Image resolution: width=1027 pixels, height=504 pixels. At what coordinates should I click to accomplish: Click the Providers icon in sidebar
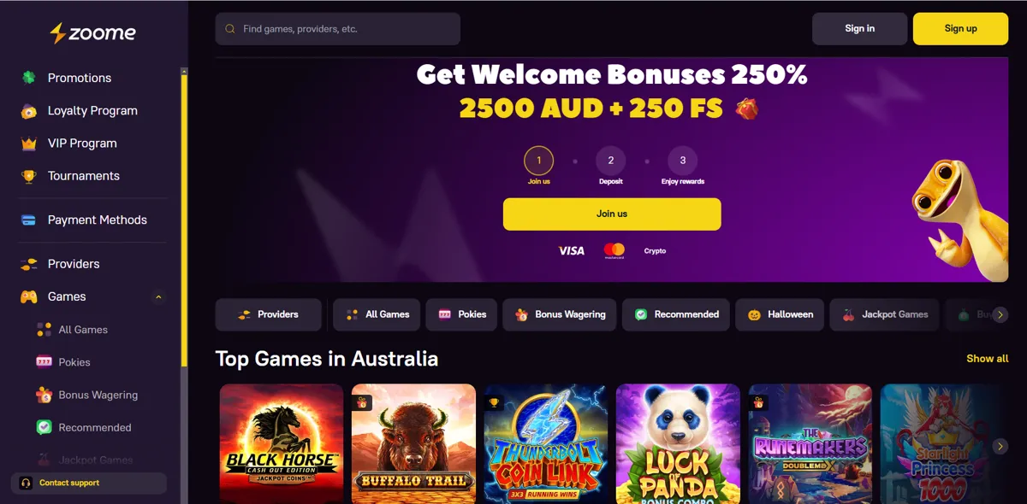[x=29, y=264]
